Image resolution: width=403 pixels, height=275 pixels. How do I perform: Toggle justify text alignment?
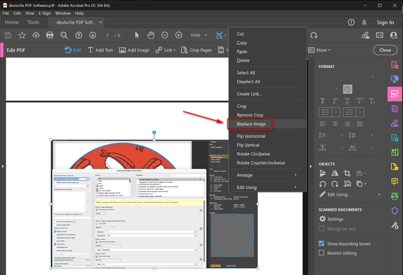tap(359, 124)
